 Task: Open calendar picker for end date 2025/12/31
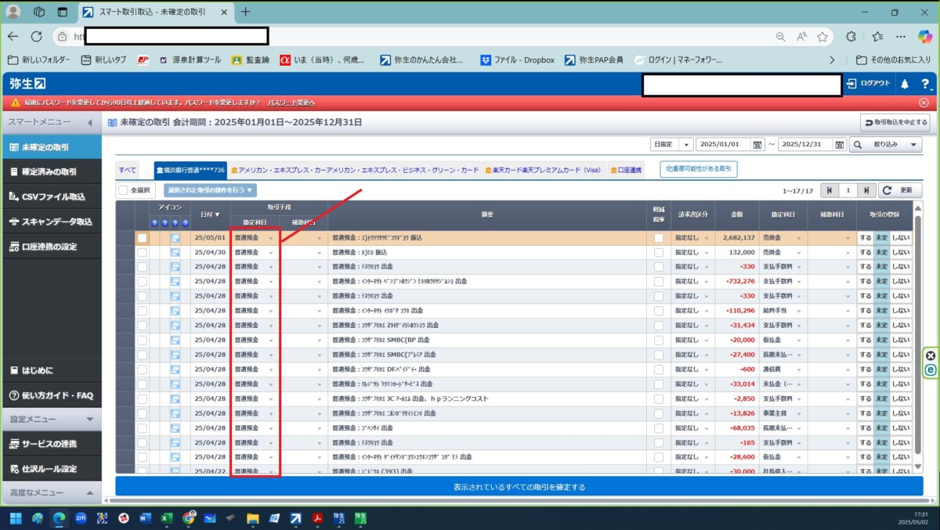coord(841,145)
